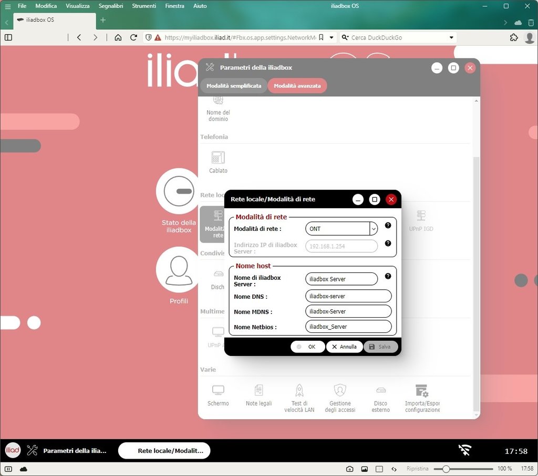Screen dimensions: 538x476
Task: Open the Note legali icon
Action: 258,395
